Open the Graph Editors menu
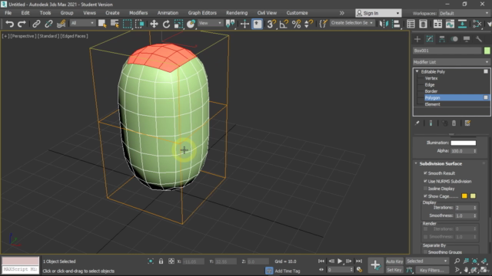492x276 pixels. click(x=202, y=13)
